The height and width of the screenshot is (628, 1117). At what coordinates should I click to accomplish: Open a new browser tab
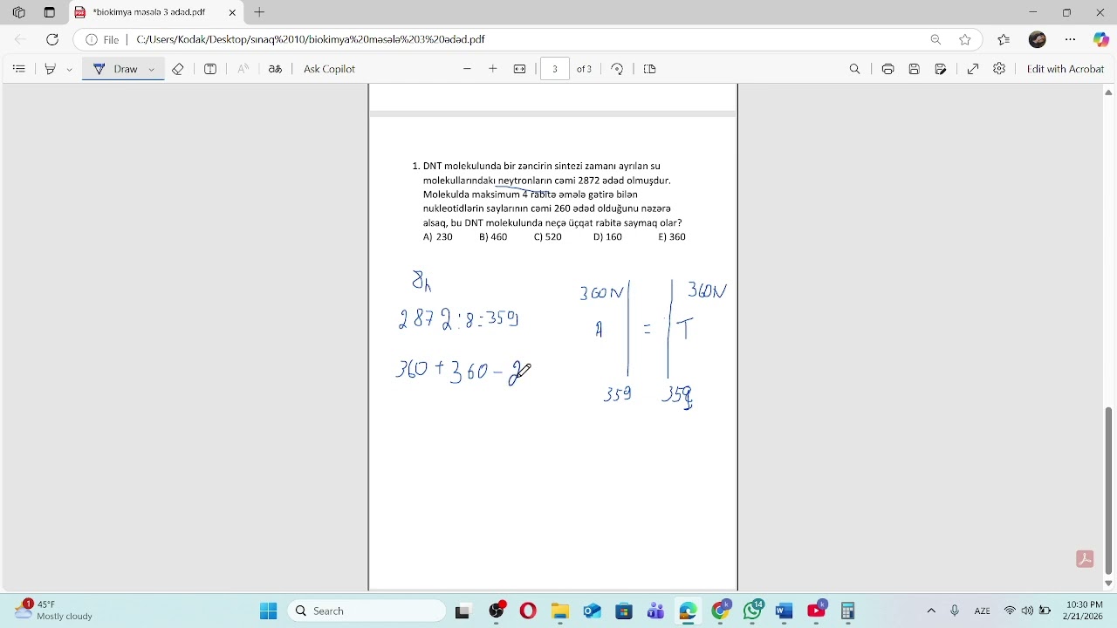259,12
